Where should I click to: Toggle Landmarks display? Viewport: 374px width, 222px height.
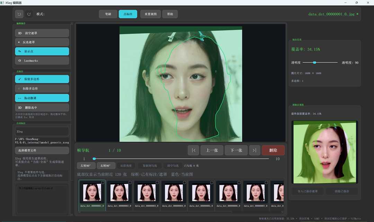pos(42,61)
